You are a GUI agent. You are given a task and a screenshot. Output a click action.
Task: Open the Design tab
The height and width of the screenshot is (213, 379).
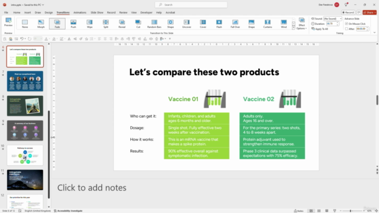[49, 12]
